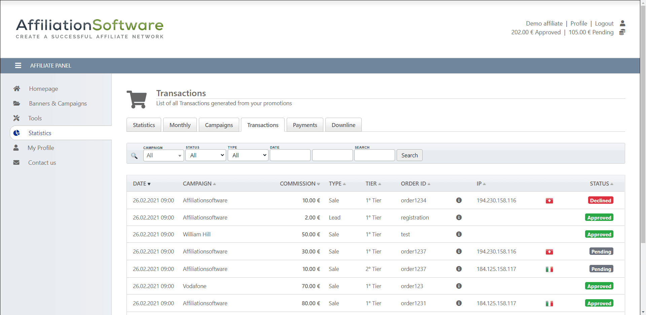The width and height of the screenshot is (646, 315).
Task: Open the Type filter dropdown
Action: 248,155
